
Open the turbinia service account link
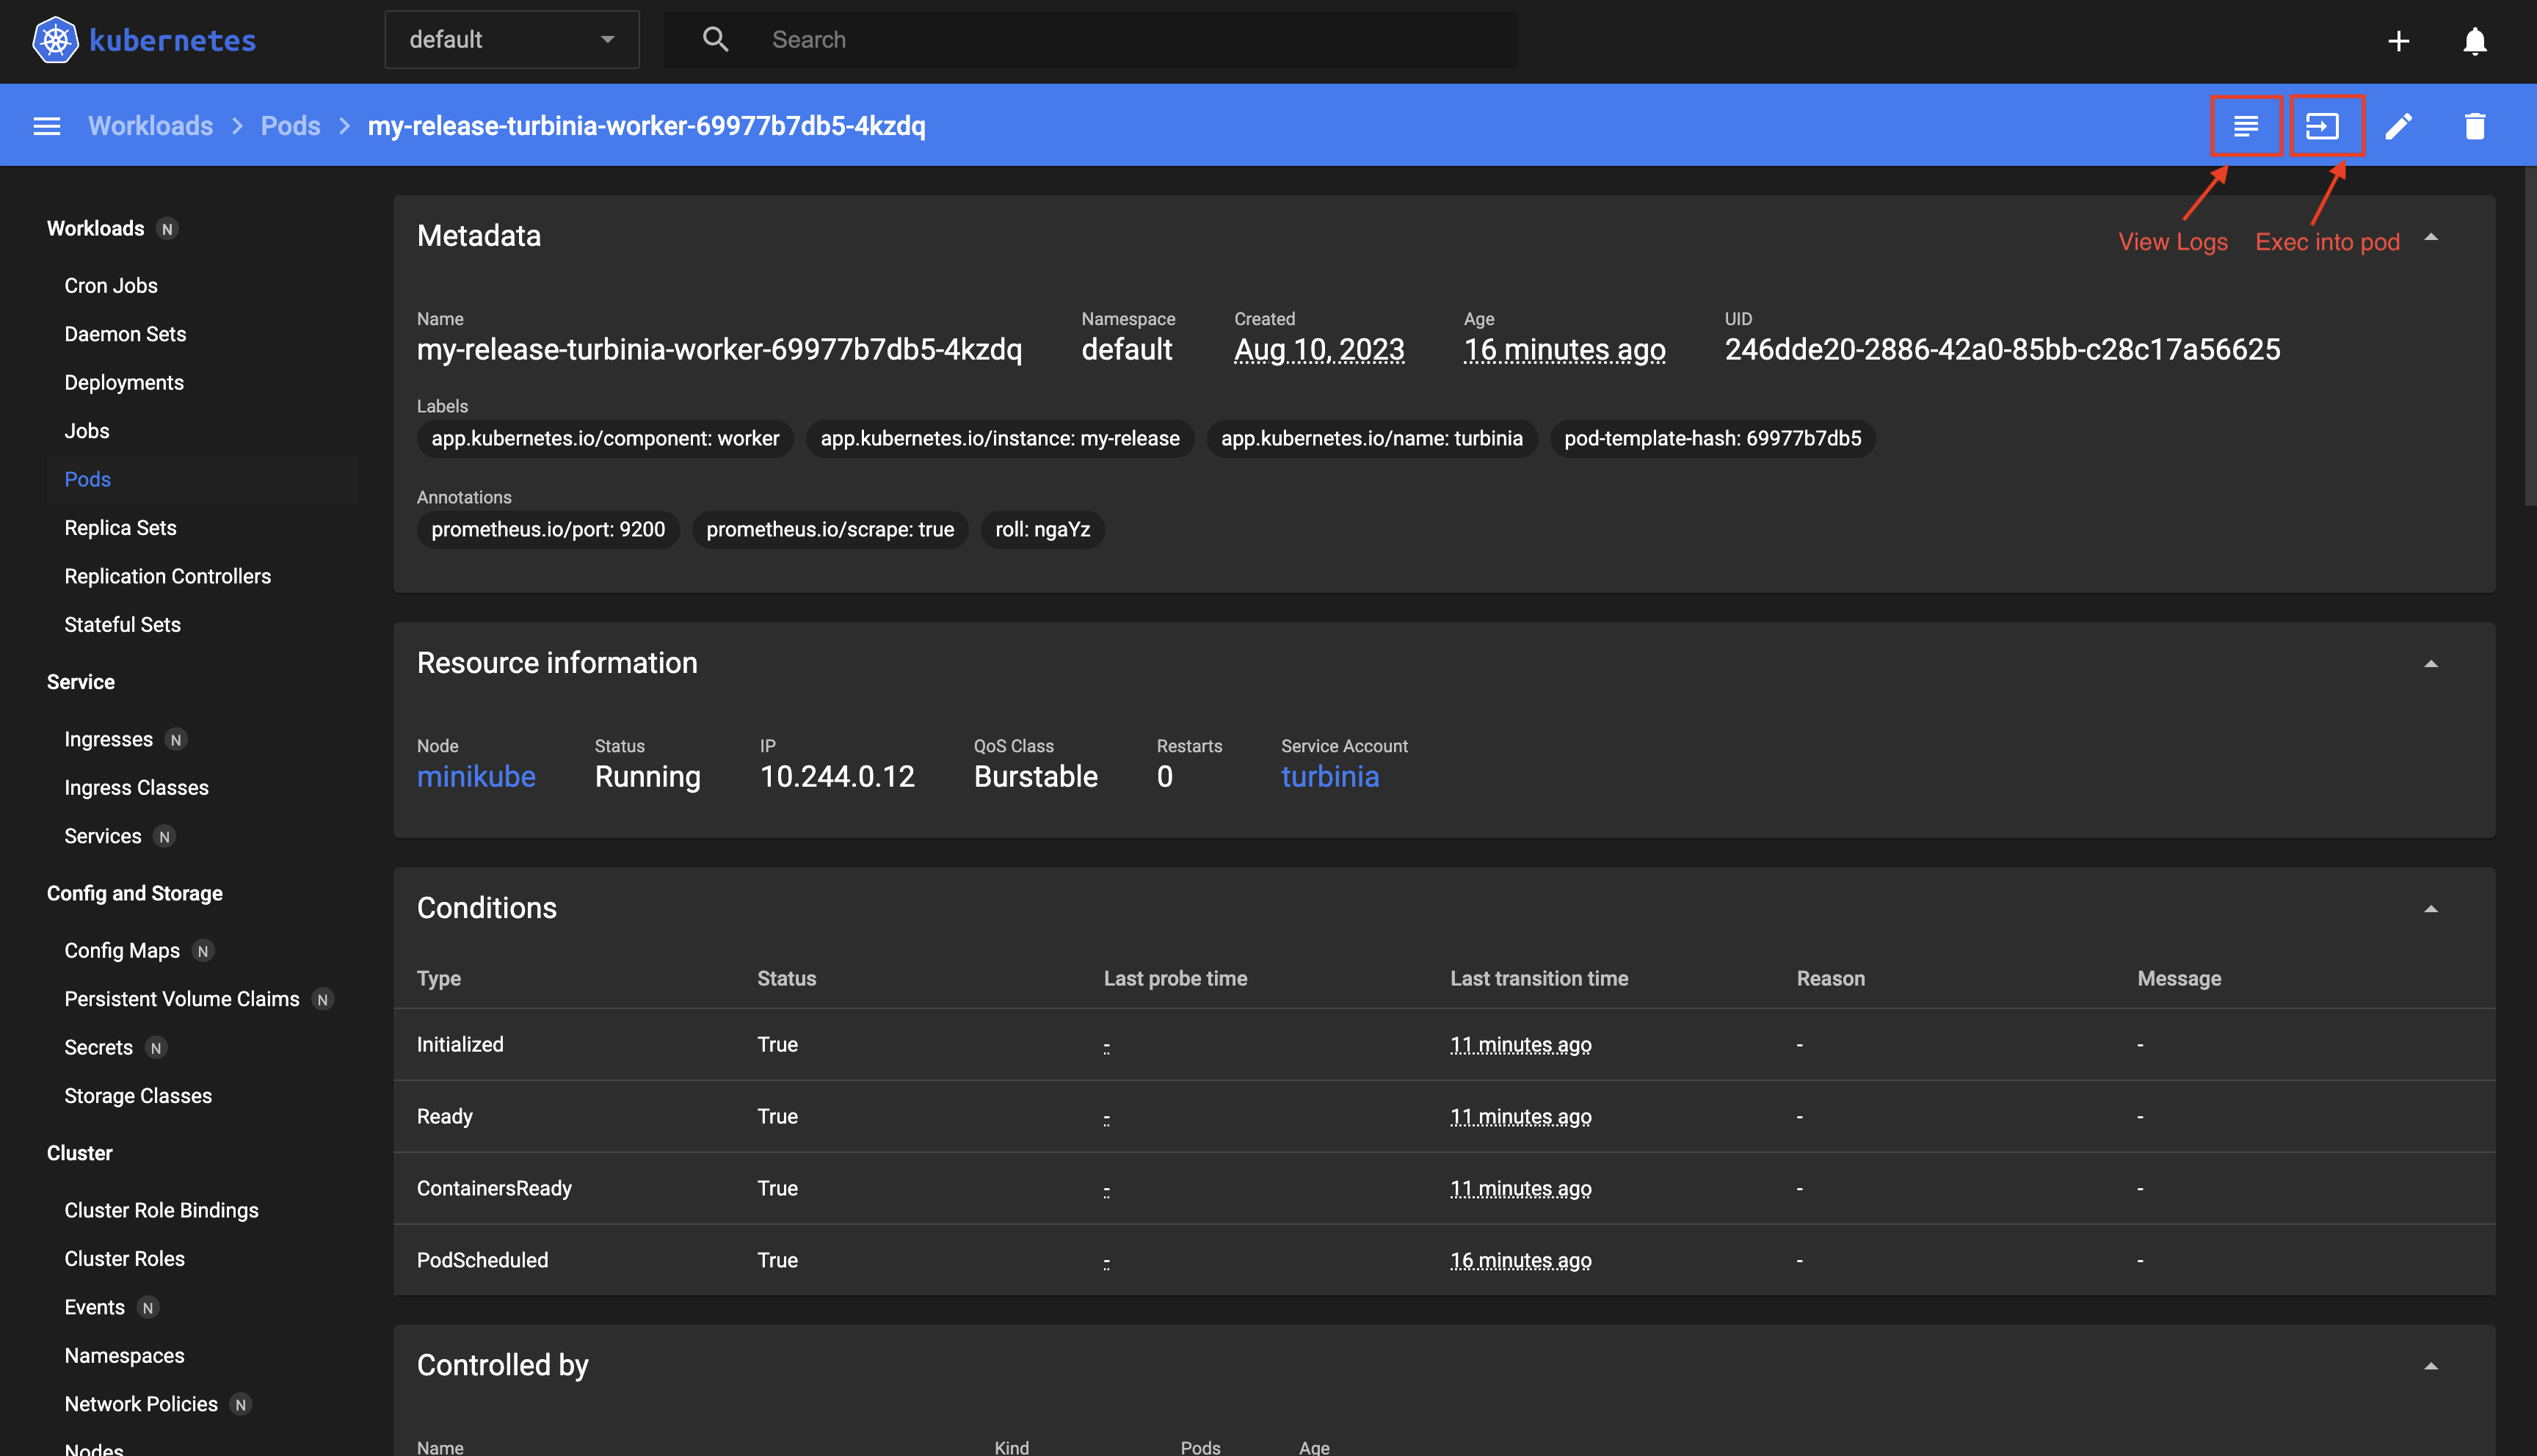coord(1329,777)
